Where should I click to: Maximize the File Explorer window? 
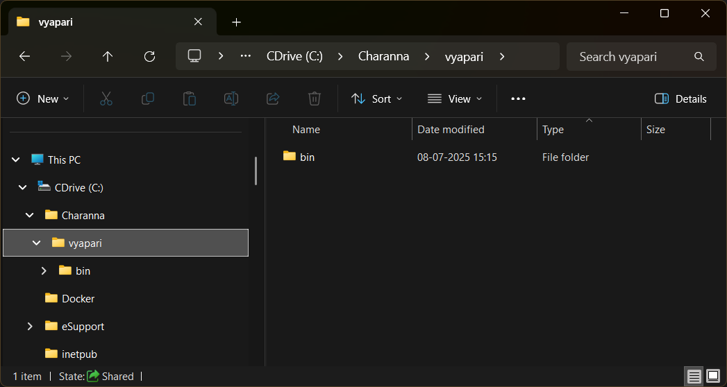point(665,13)
